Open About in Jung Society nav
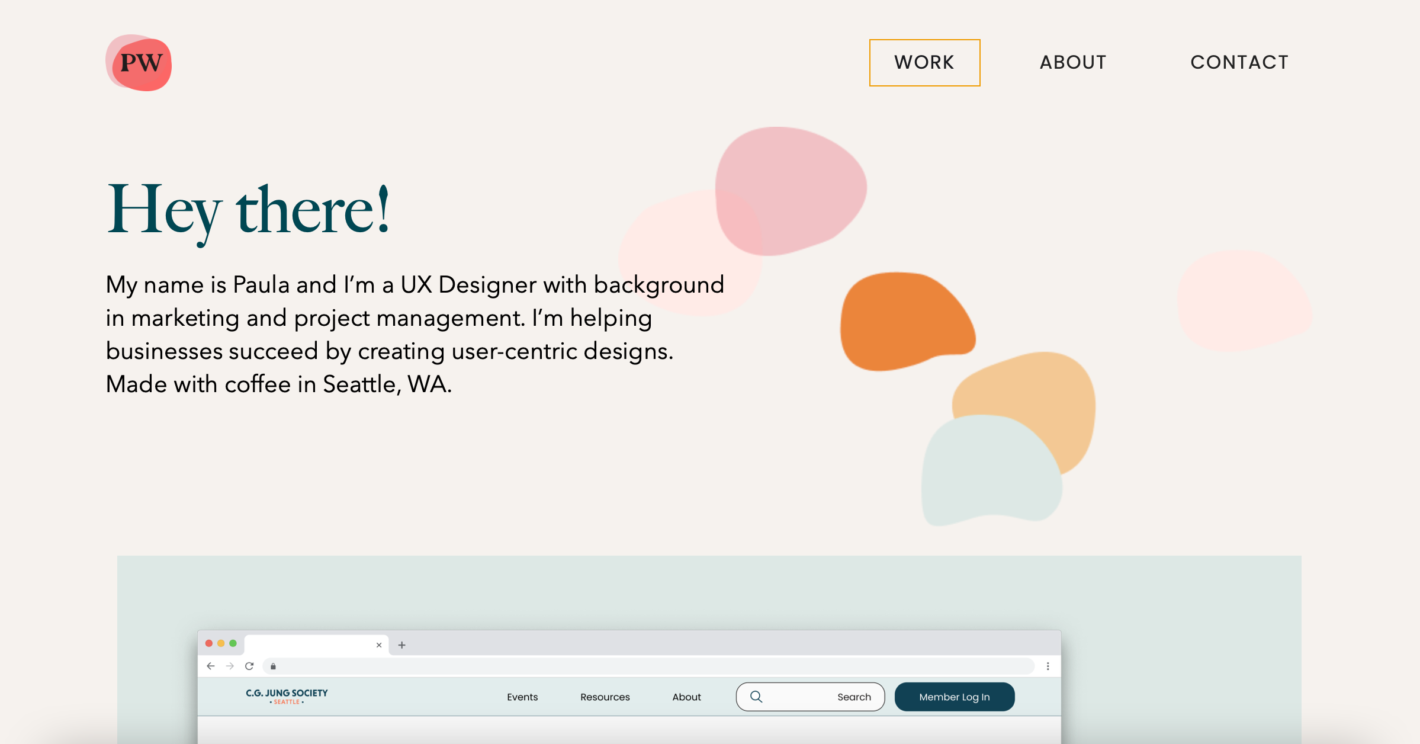Screen dimensions: 1420x744 pos(686,697)
